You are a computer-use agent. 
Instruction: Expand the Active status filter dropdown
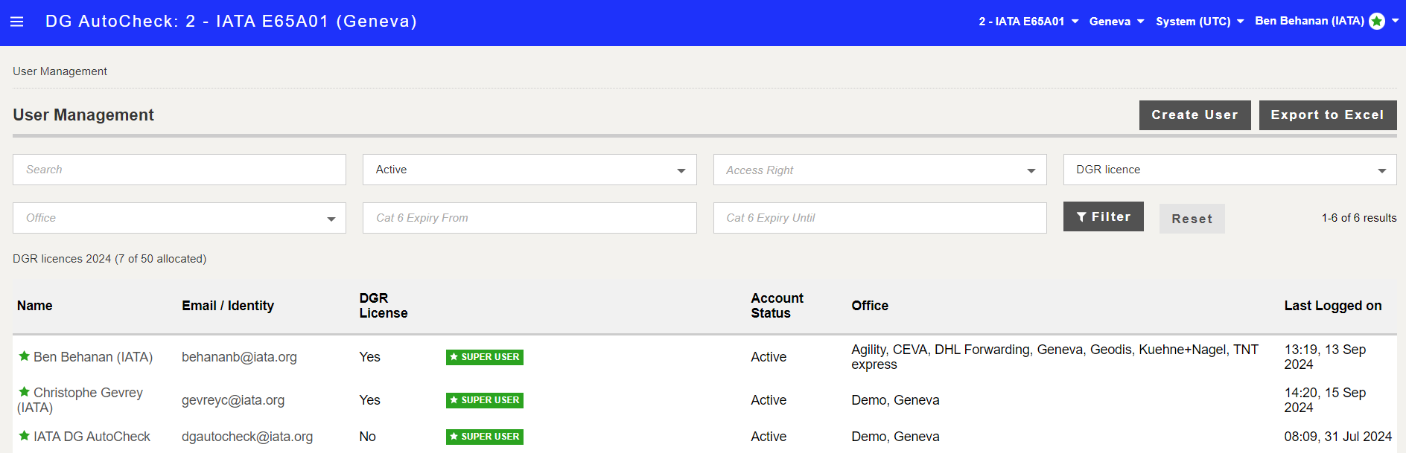[x=529, y=170]
